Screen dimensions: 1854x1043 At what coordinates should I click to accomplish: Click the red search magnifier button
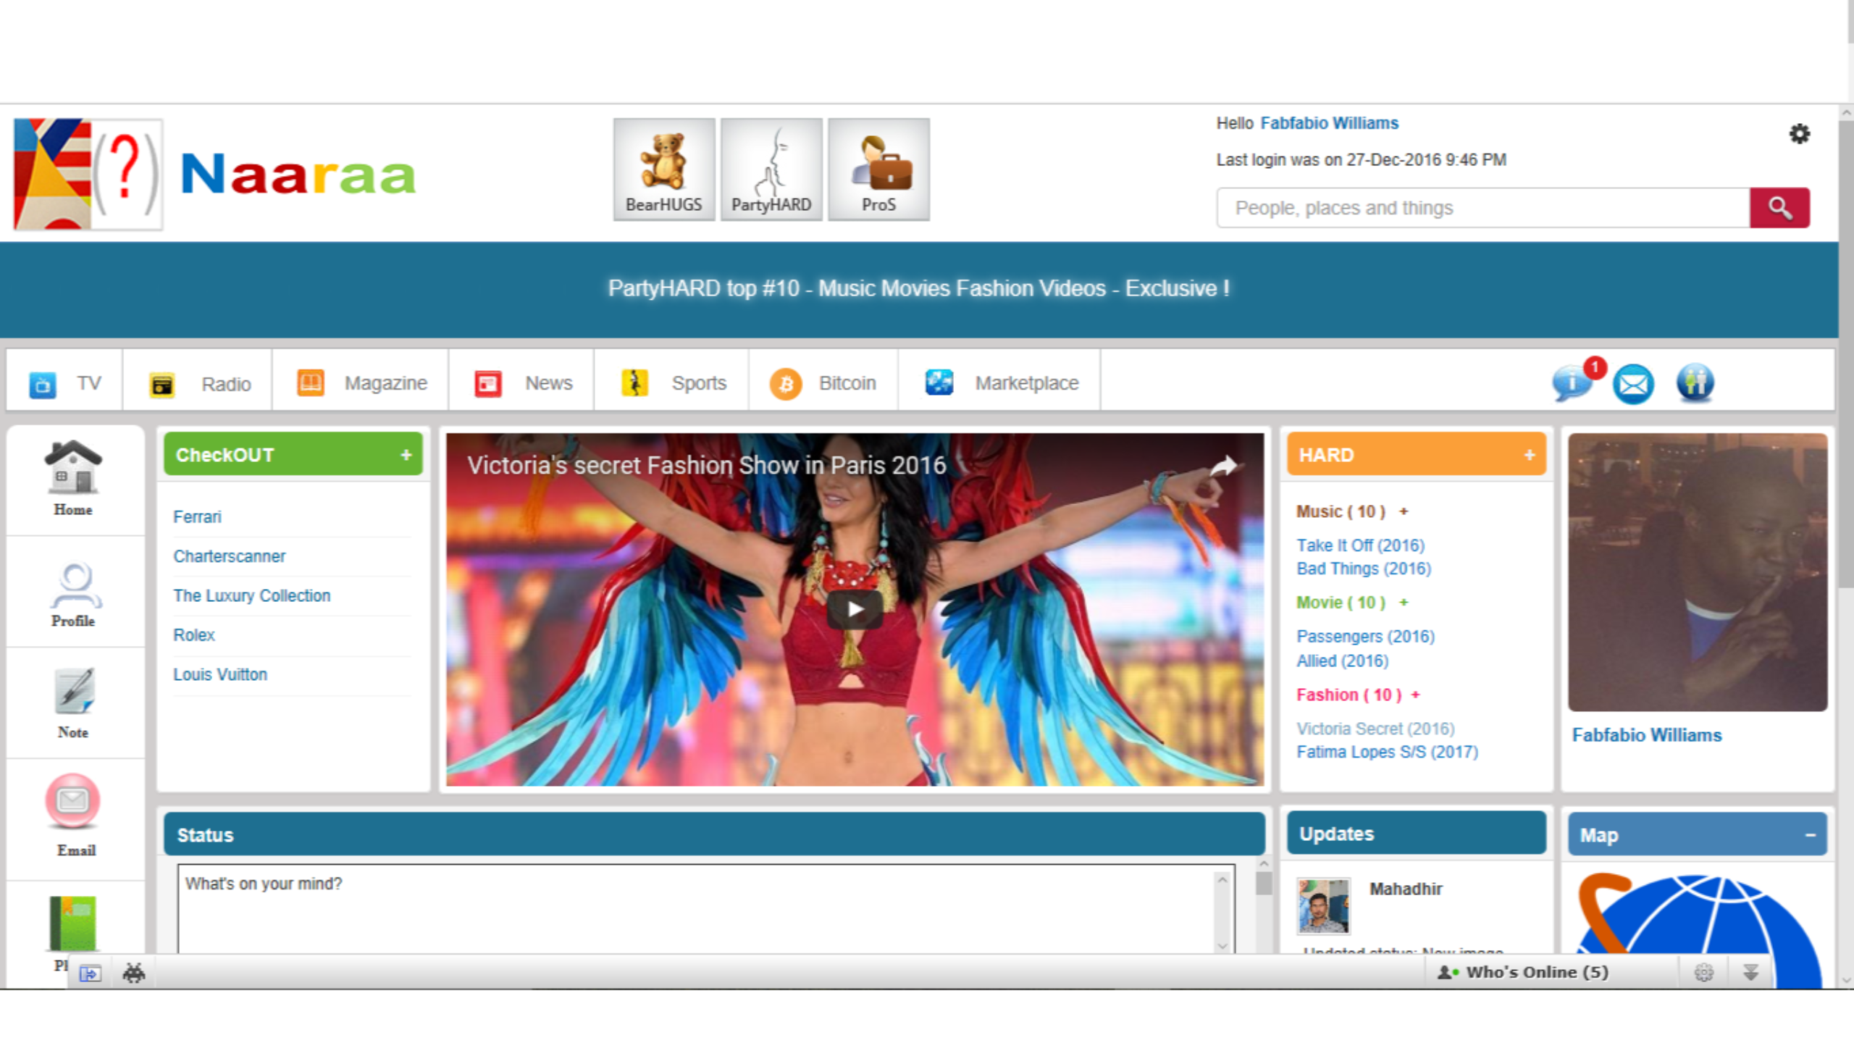pyautogui.click(x=1779, y=208)
